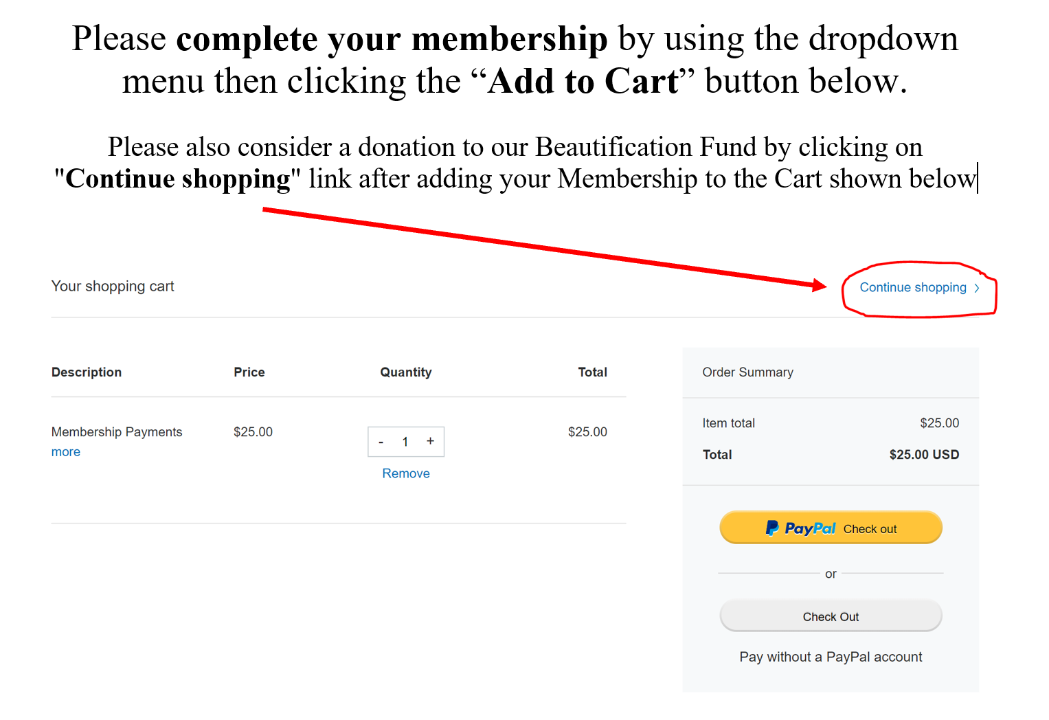Increase quantity with the plus button
The width and height of the screenshot is (1049, 720).
[430, 441]
